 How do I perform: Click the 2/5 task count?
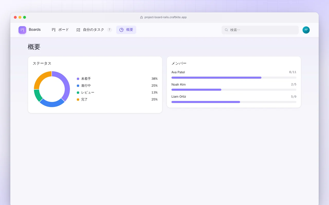(x=294, y=85)
